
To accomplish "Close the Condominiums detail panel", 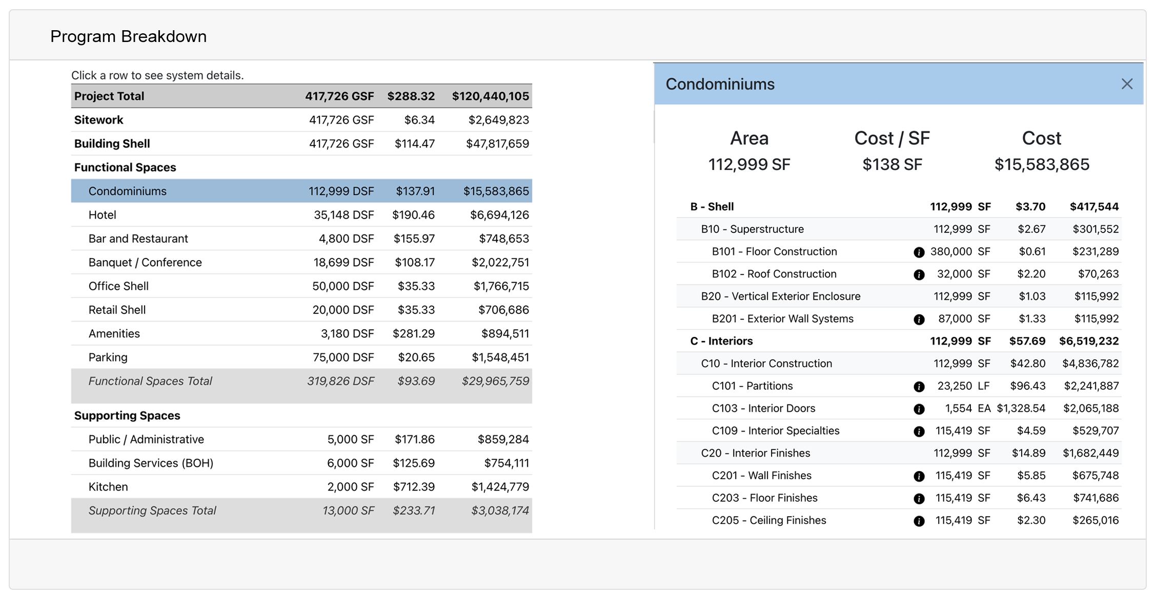I will point(1127,83).
